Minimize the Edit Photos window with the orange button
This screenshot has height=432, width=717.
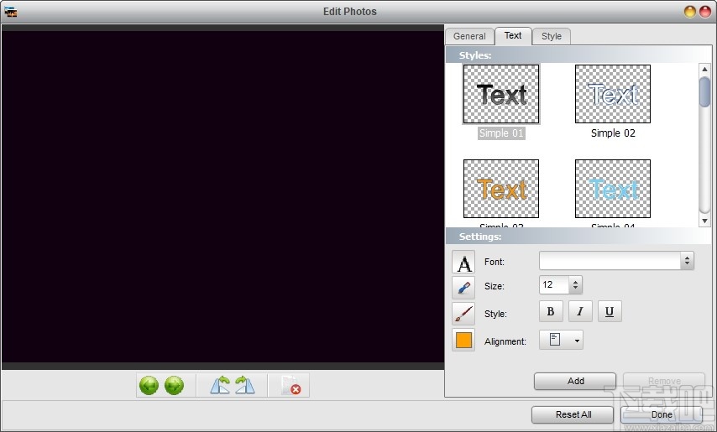coord(689,12)
